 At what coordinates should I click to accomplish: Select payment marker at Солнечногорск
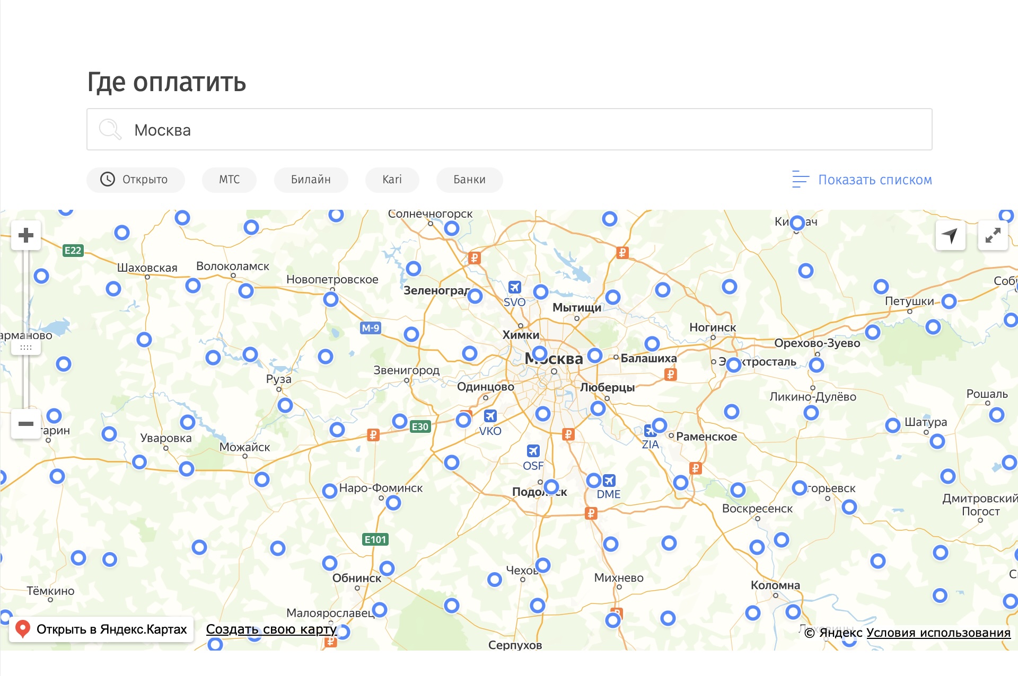coord(452,228)
